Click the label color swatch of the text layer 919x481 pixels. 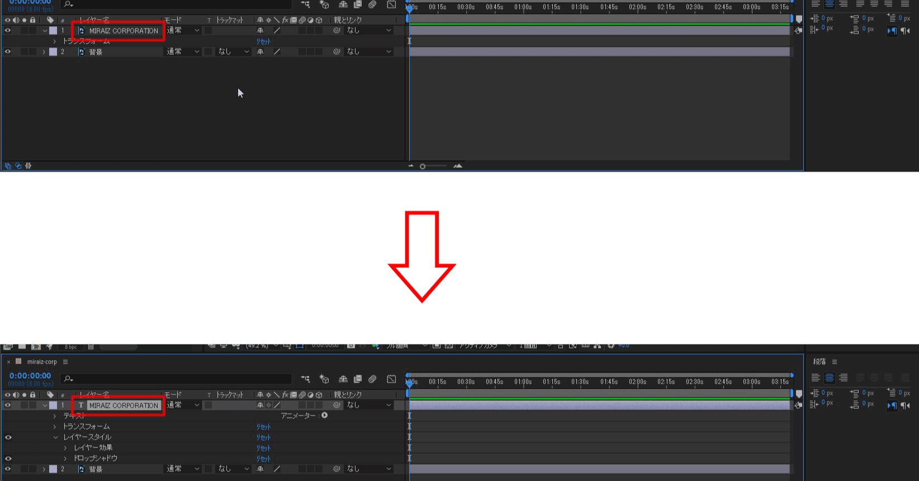pos(53,405)
